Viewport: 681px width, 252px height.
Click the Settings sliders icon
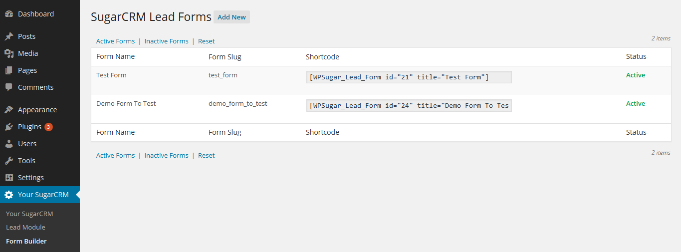point(9,178)
